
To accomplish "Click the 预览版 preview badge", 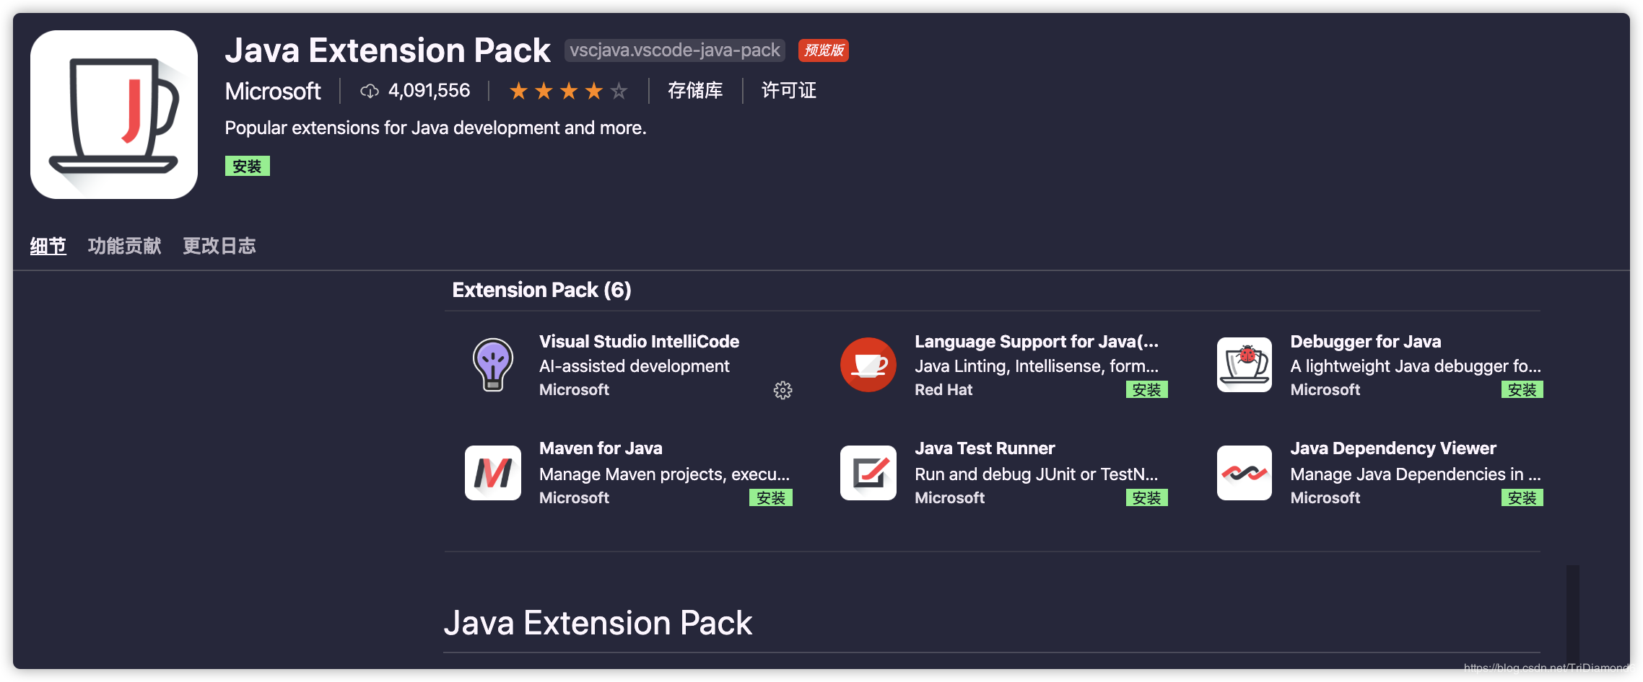I will tap(824, 50).
